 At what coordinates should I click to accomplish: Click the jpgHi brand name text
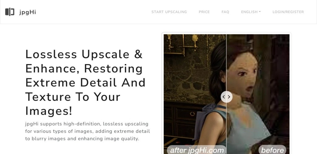[x=28, y=12]
